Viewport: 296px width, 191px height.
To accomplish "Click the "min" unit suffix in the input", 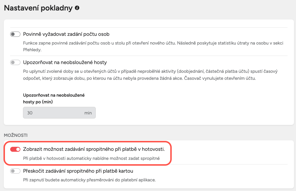I will coord(88,113).
